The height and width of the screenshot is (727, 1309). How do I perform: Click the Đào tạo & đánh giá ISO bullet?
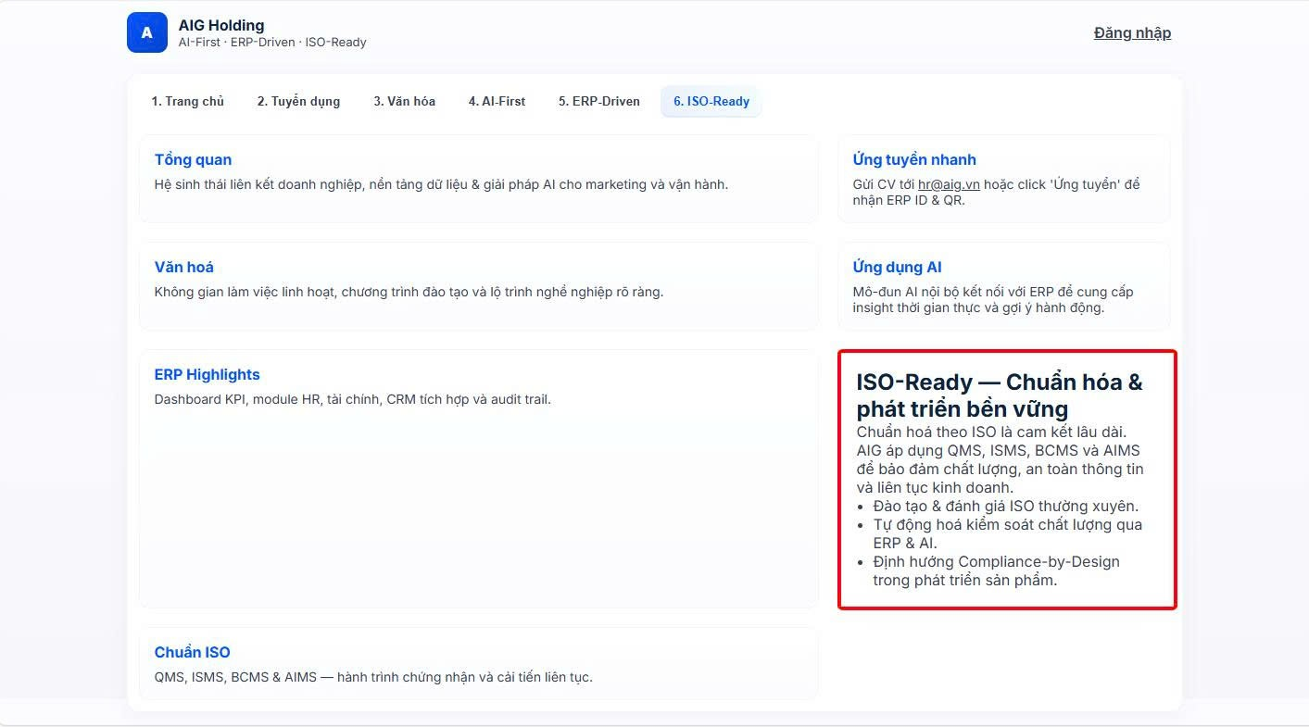click(x=1005, y=506)
